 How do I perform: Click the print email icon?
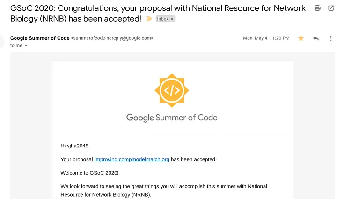tap(318, 8)
